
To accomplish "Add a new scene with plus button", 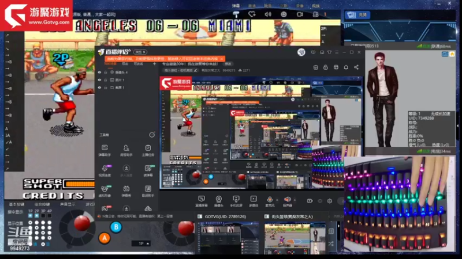I will click(154, 64).
